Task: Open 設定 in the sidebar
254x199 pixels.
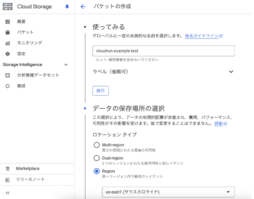Action: [21, 54]
